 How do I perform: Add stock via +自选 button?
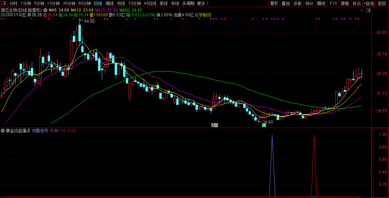369,3
